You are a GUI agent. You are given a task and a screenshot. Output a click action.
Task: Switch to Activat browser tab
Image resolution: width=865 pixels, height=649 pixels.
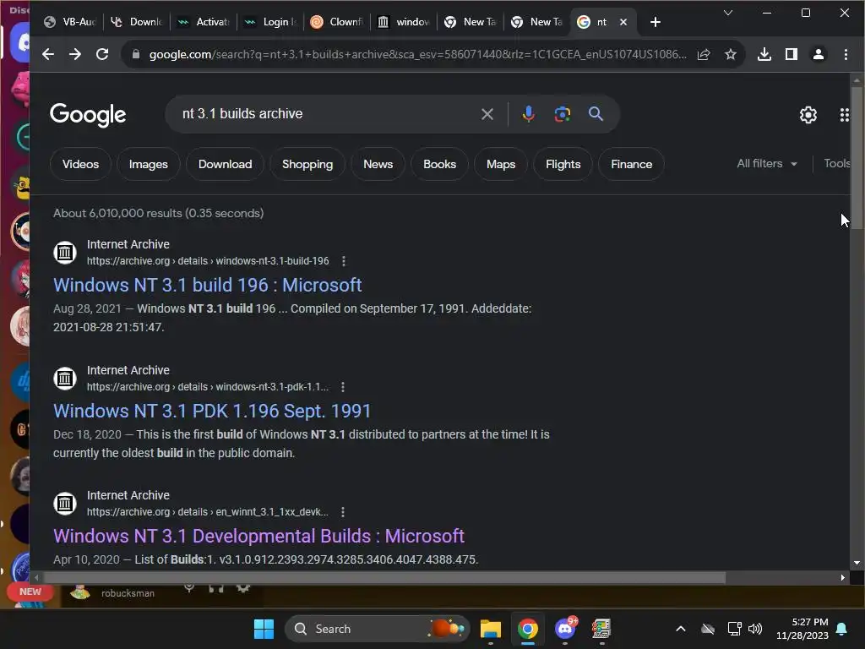tap(204, 22)
